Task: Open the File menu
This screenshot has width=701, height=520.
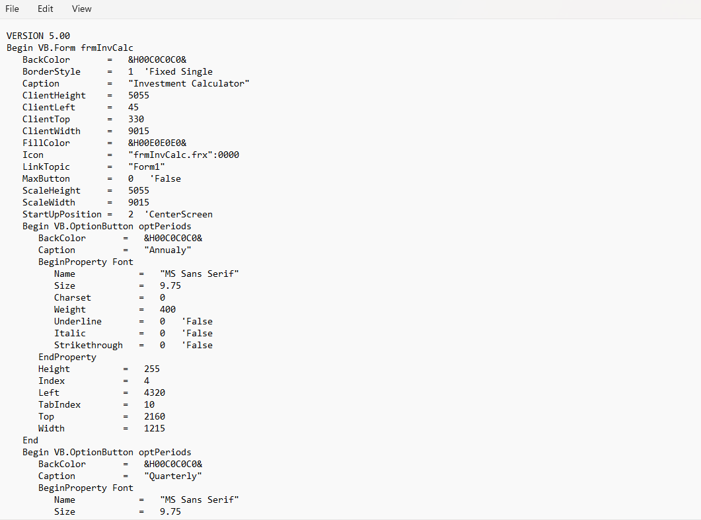Action: pos(12,9)
